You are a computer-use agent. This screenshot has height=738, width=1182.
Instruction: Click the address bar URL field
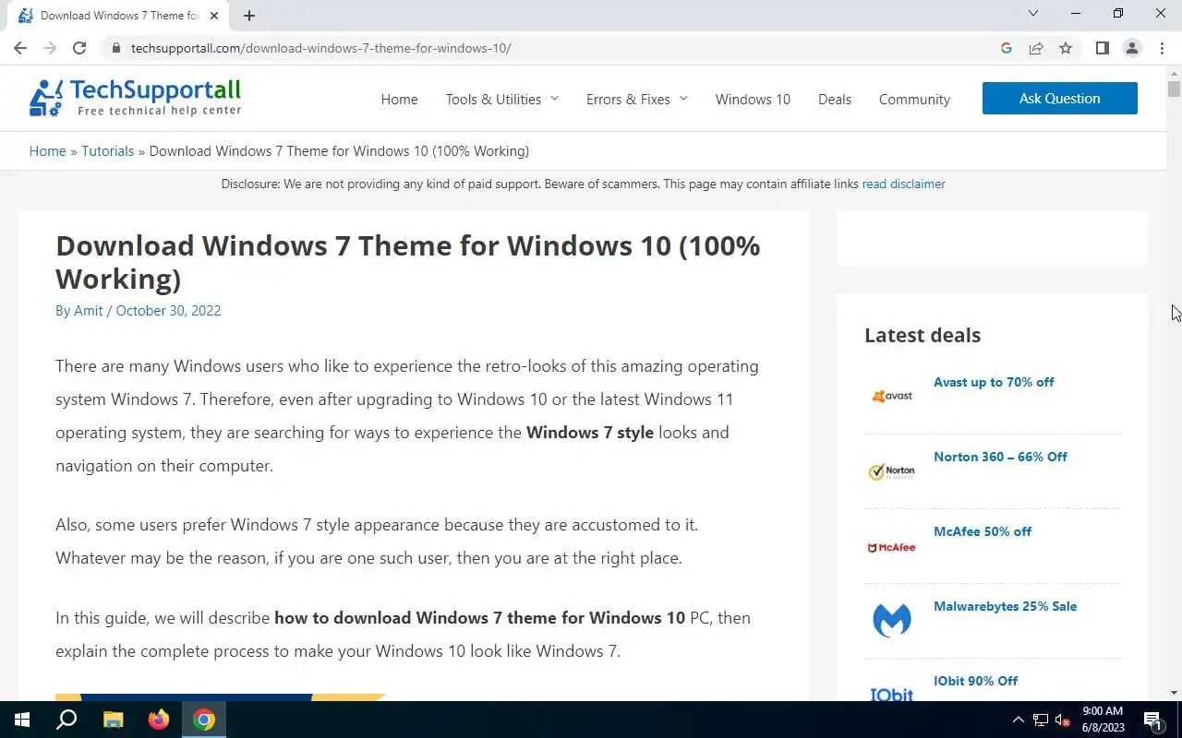point(554,48)
